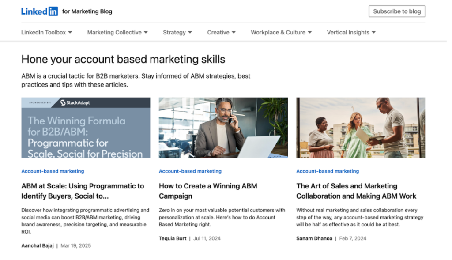Open The Art of Sales and Marketing article
Screen dimensions: 452x260
356,191
